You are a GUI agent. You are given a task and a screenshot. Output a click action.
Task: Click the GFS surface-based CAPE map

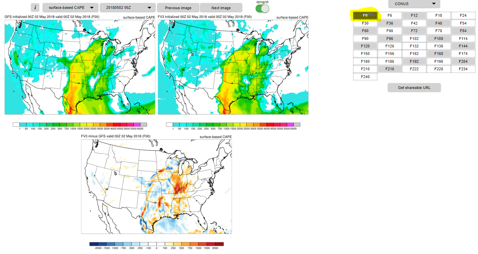tap(80, 67)
